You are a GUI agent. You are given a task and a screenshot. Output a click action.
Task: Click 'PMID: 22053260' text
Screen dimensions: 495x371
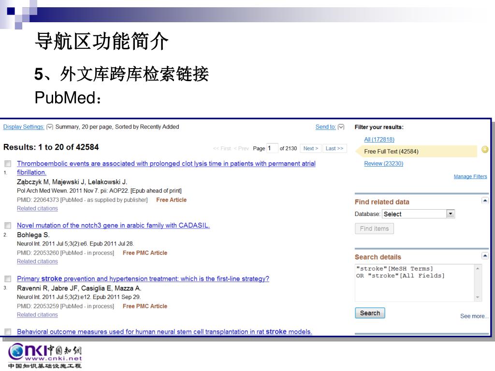click(x=38, y=253)
